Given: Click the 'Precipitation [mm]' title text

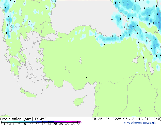Looking at the screenshot, I should pyautogui.click(x=17, y=119).
